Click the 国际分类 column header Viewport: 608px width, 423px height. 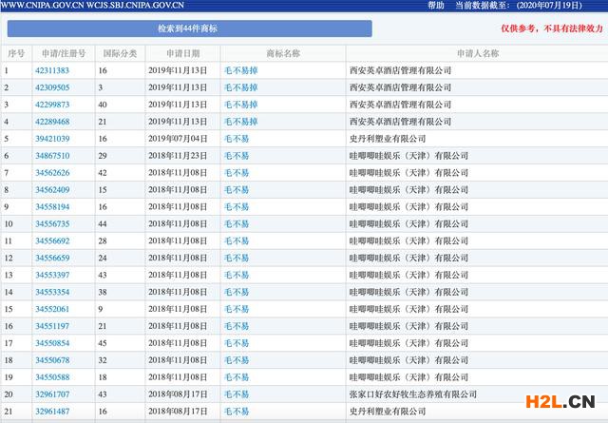pyautogui.click(x=119, y=54)
